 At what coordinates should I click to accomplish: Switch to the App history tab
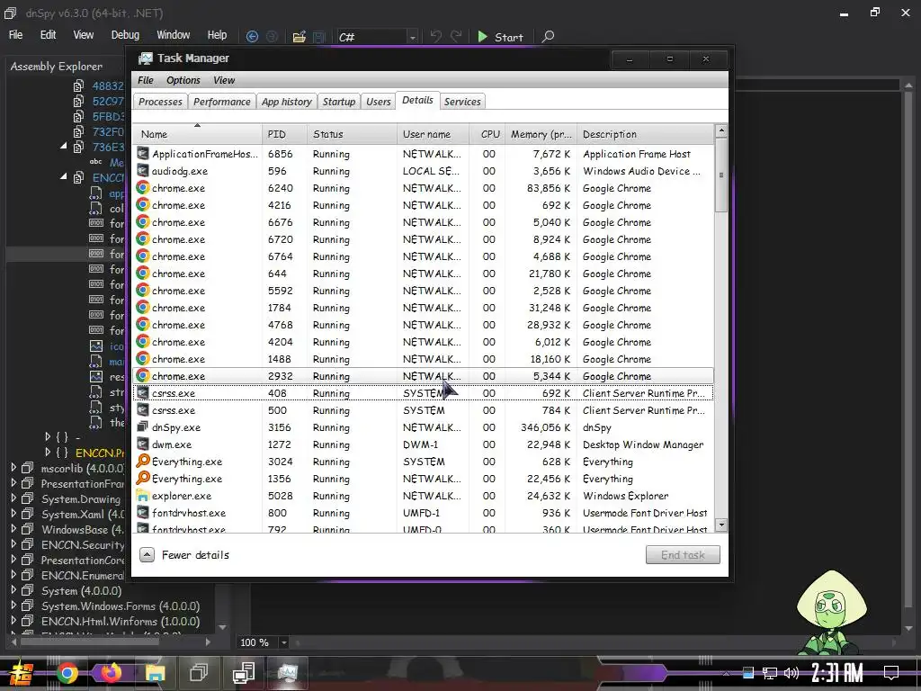(x=287, y=102)
